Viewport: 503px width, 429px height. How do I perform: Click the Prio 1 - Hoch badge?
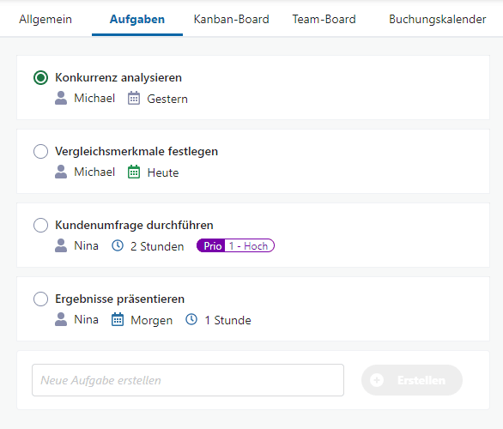(x=235, y=246)
